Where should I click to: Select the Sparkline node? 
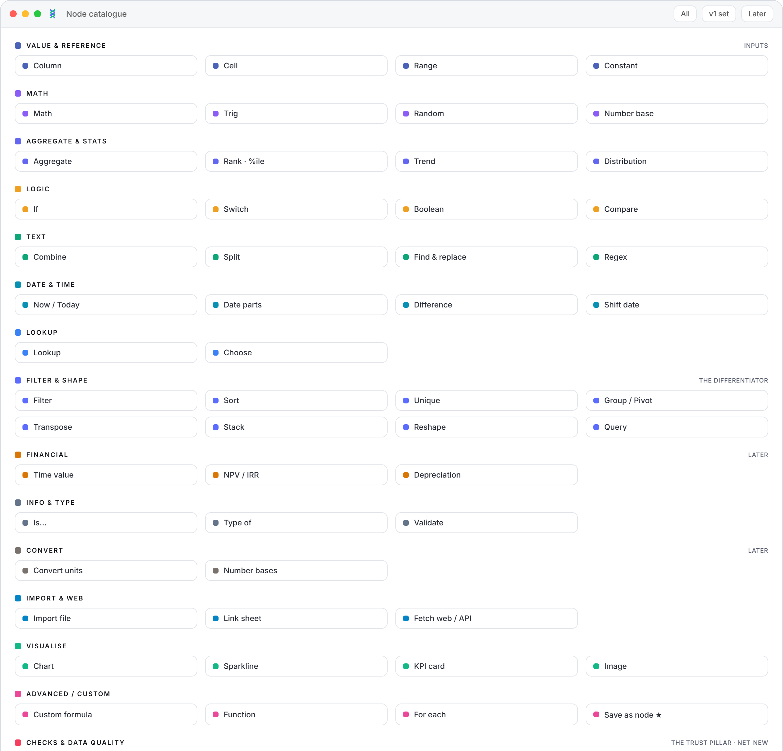(x=296, y=666)
